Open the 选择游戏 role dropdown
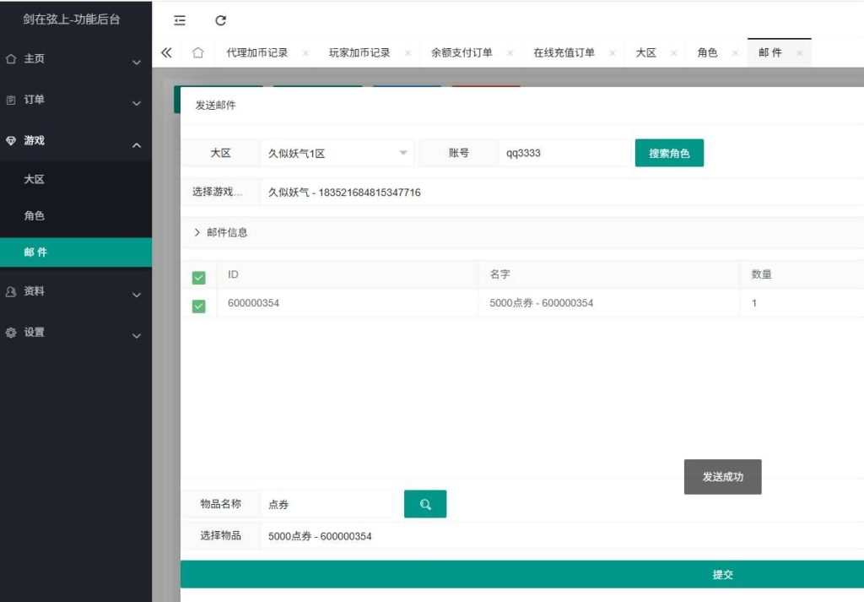 tap(562, 193)
